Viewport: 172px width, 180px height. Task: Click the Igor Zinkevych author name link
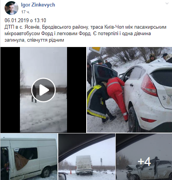tap(38, 5)
